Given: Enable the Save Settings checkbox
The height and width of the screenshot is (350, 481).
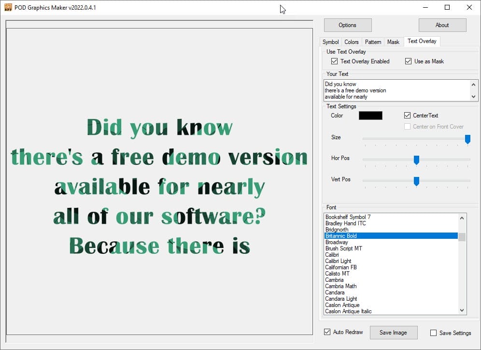Looking at the screenshot, I should pos(433,333).
